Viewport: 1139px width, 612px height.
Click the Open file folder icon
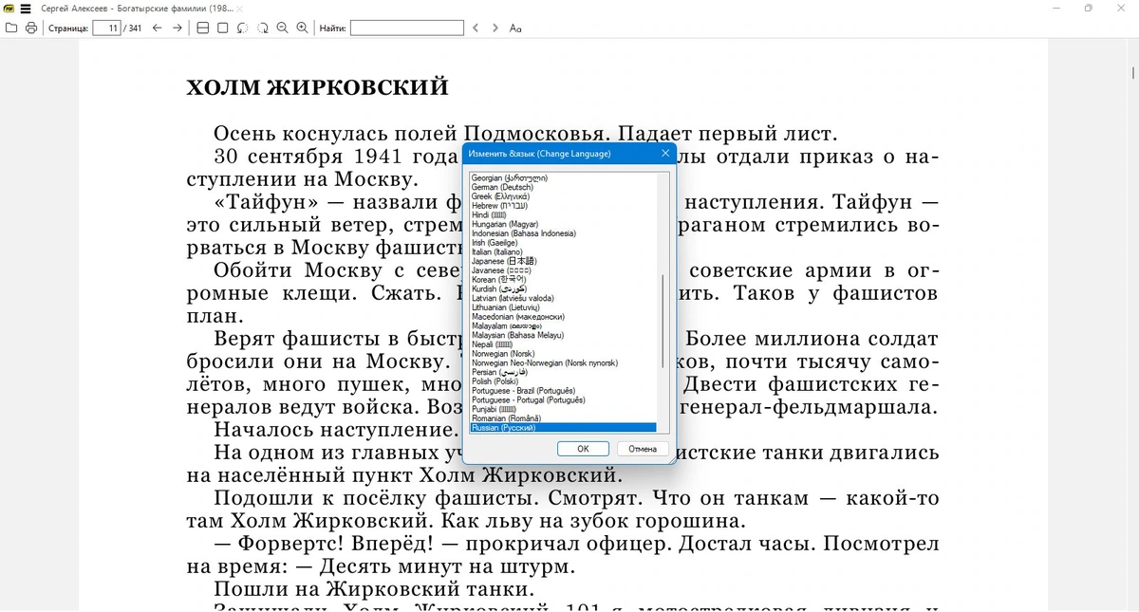(11, 28)
